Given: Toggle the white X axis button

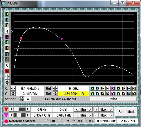Looking at the screenshot, I should coord(108,88).
